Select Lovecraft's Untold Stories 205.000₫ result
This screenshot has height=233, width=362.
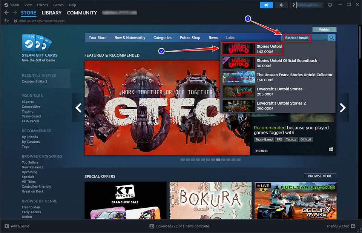point(278,91)
